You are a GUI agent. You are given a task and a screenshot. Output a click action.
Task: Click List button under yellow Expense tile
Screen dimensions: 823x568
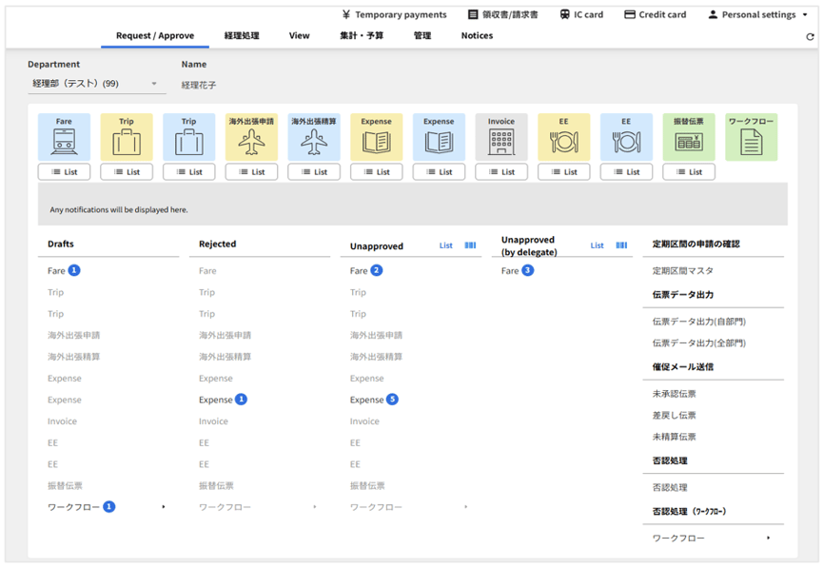click(377, 171)
